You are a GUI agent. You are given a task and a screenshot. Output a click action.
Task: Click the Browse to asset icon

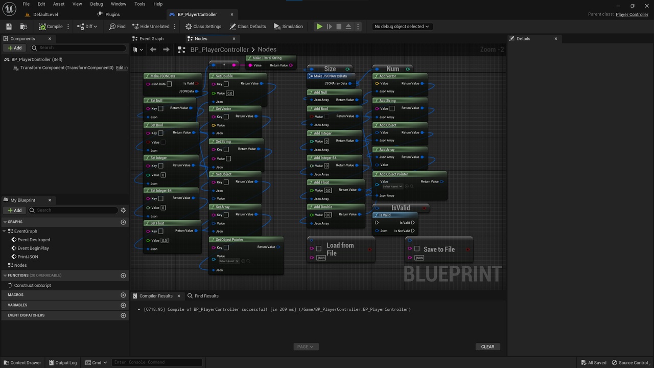(24, 27)
